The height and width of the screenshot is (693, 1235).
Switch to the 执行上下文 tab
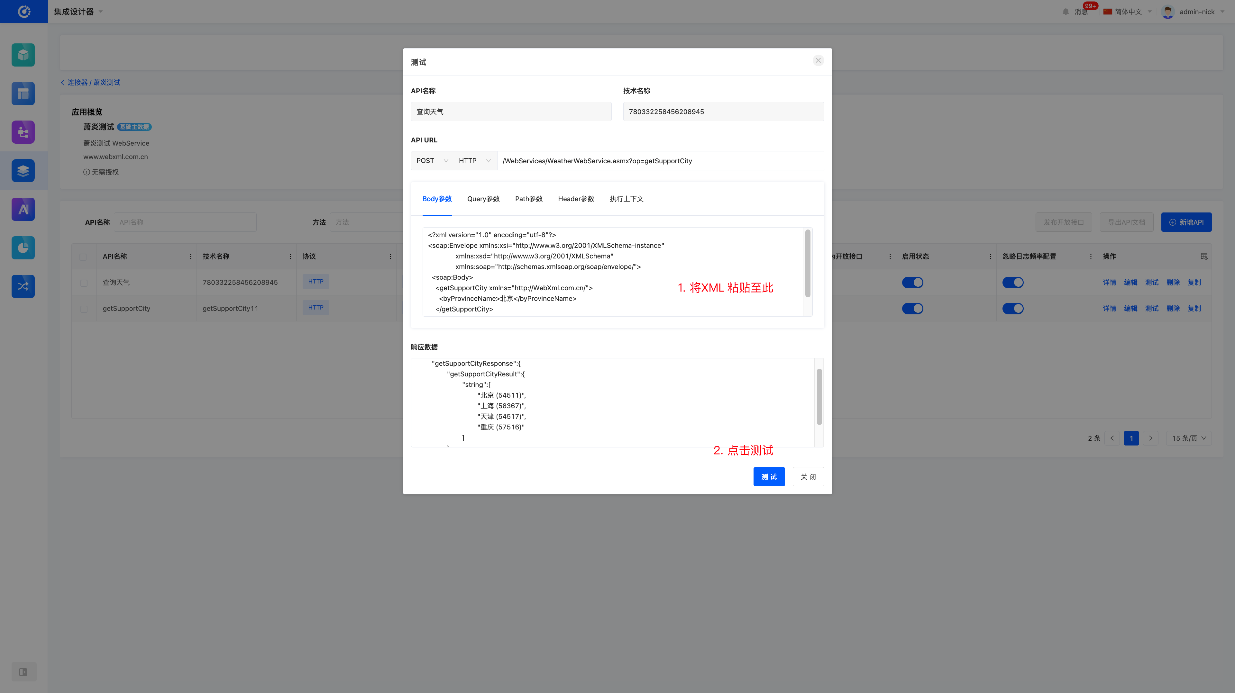[x=626, y=199]
